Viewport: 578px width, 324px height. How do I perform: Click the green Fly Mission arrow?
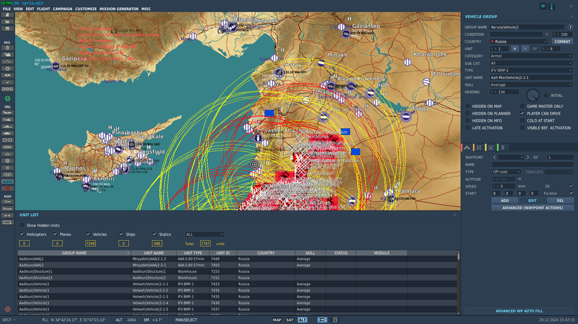8,99
